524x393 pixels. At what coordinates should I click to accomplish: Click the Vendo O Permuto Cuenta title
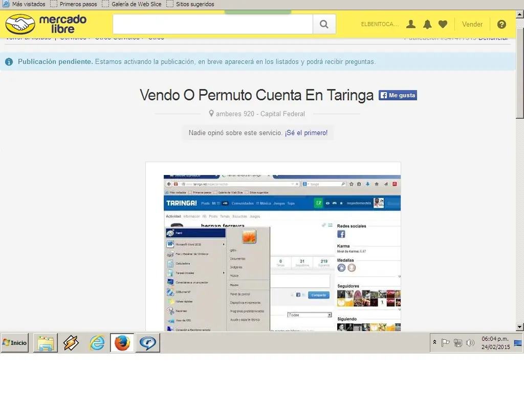[257, 95]
